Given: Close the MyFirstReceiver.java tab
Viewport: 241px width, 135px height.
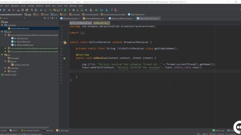Looking at the screenshot, I should click(x=159, y=18).
